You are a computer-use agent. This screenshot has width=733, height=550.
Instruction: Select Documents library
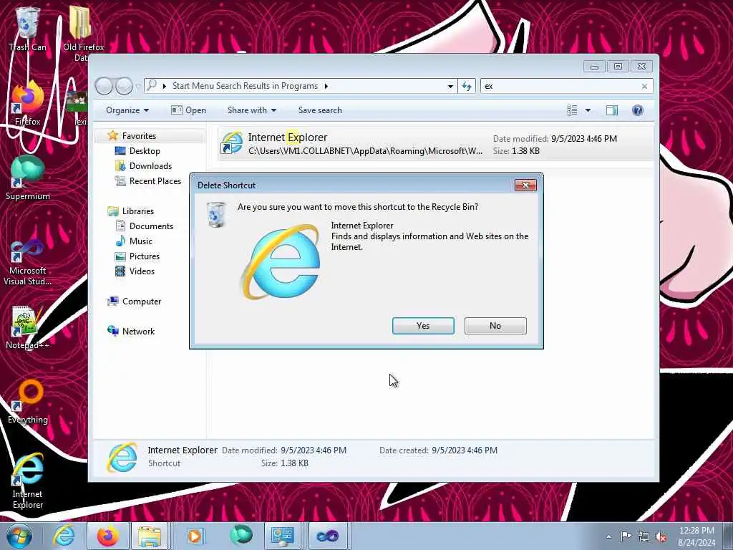click(x=151, y=226)
